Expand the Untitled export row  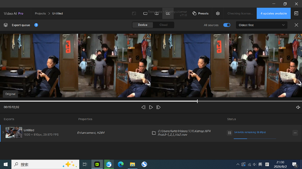point(3,133)
